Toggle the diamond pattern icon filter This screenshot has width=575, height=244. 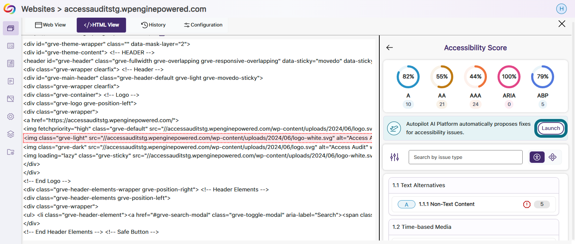(x=553, y=157)
